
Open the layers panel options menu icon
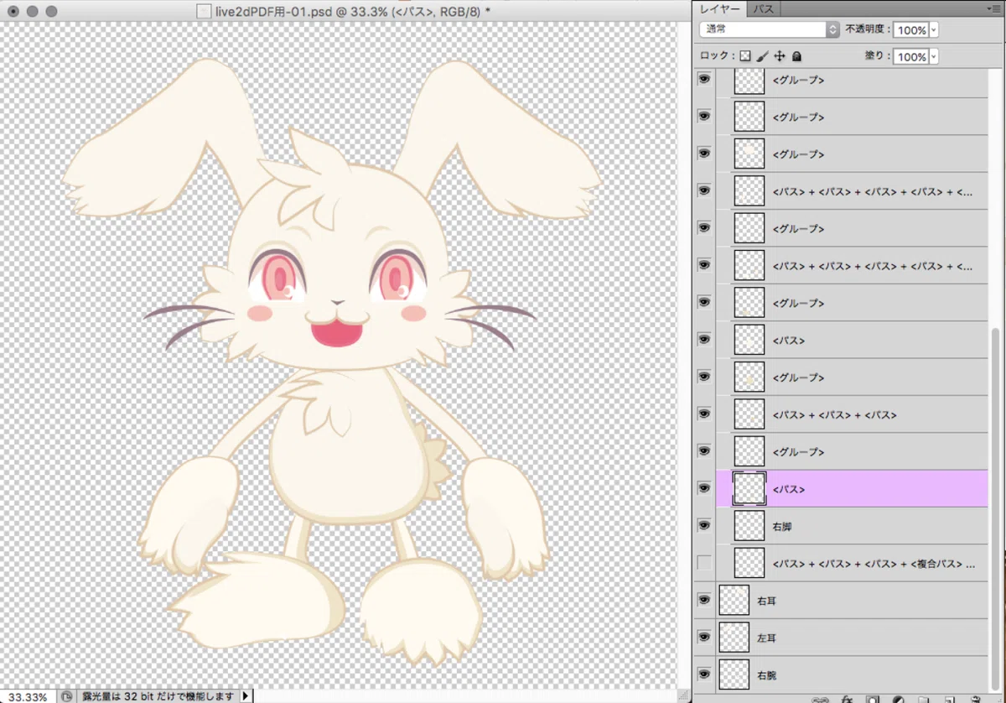pyautogui.click(x=995, y=9)
